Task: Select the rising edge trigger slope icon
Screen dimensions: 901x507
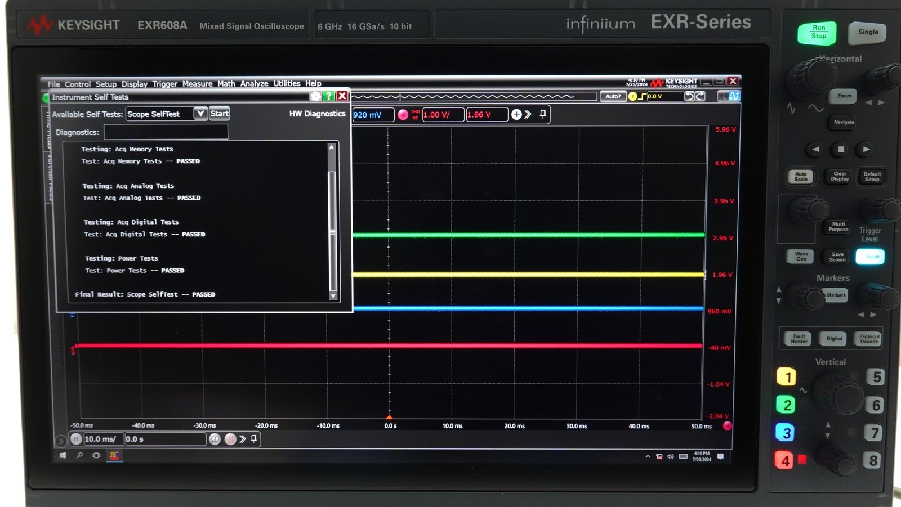Action: pyautogui.click(x=642, y=96)
